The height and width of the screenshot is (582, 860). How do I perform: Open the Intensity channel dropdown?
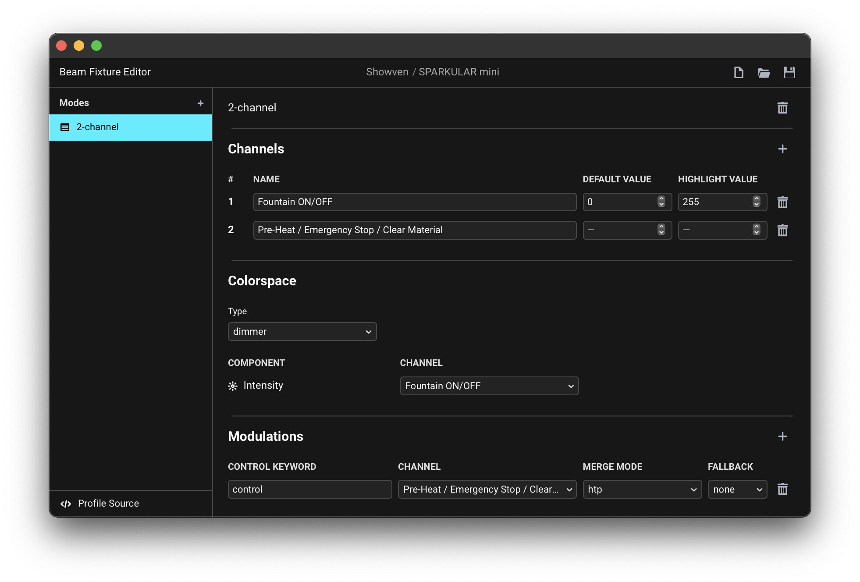(489, 386)
